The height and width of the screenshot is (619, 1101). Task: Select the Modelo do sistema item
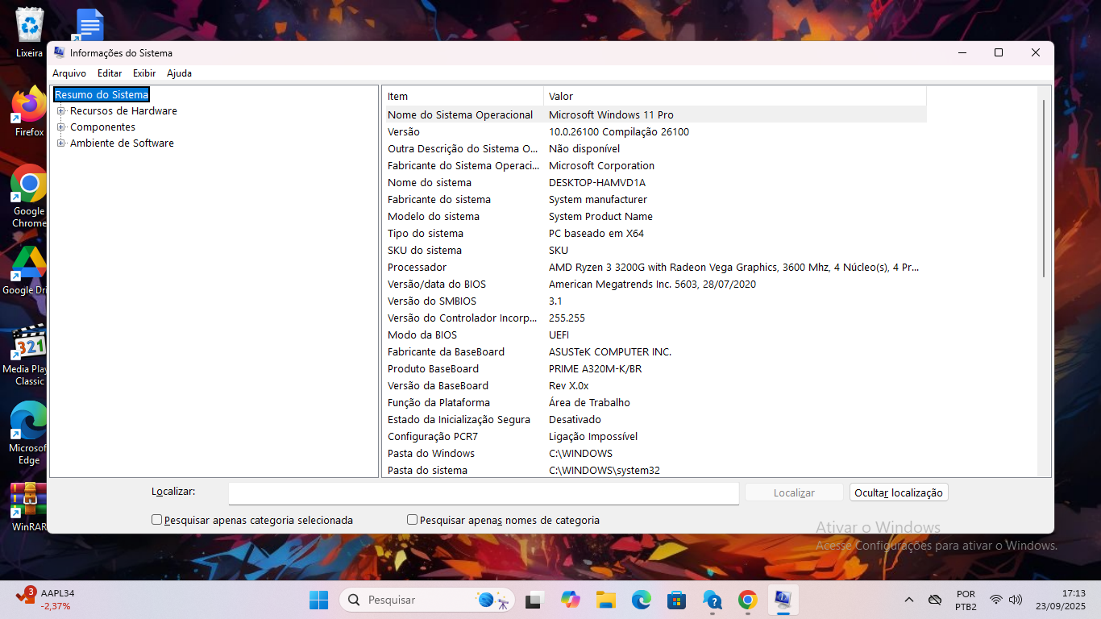point(434,217)
